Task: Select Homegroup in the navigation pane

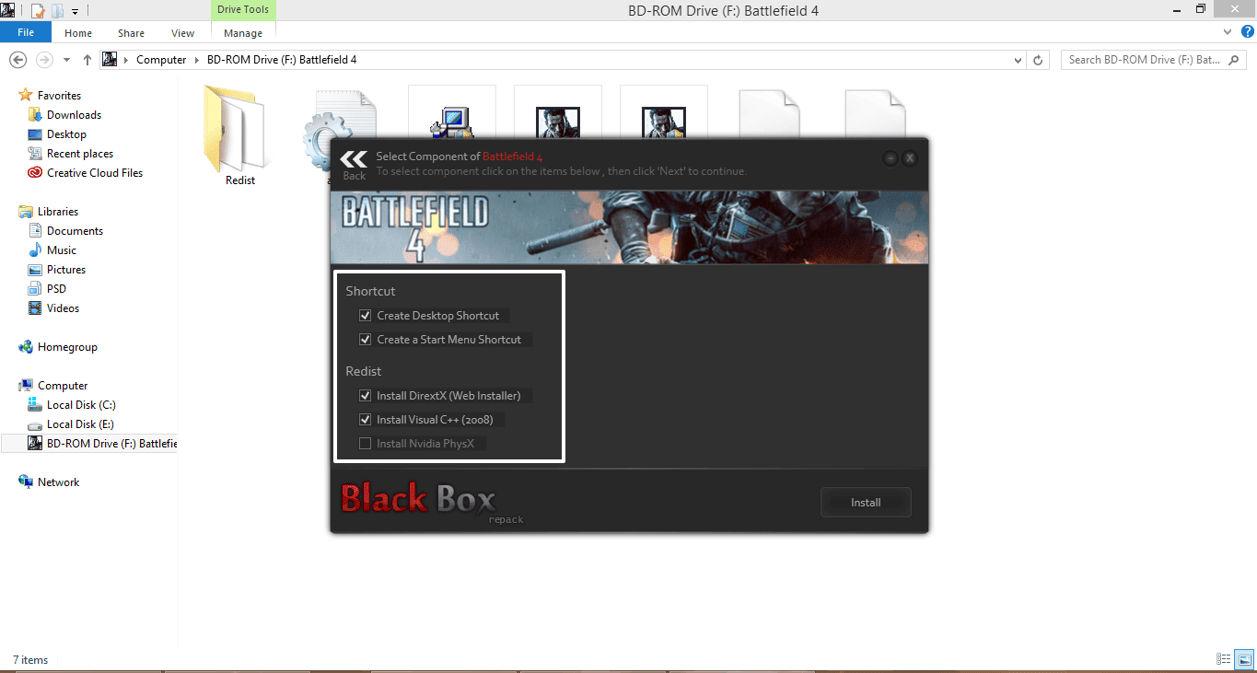Action: 67,347
